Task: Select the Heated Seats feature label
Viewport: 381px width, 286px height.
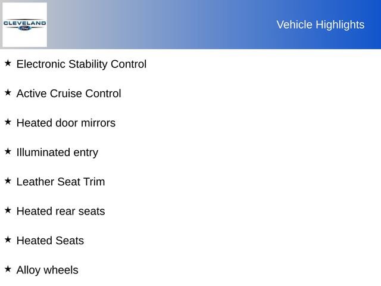Action: pyautogui.click(x=50, y=241)
